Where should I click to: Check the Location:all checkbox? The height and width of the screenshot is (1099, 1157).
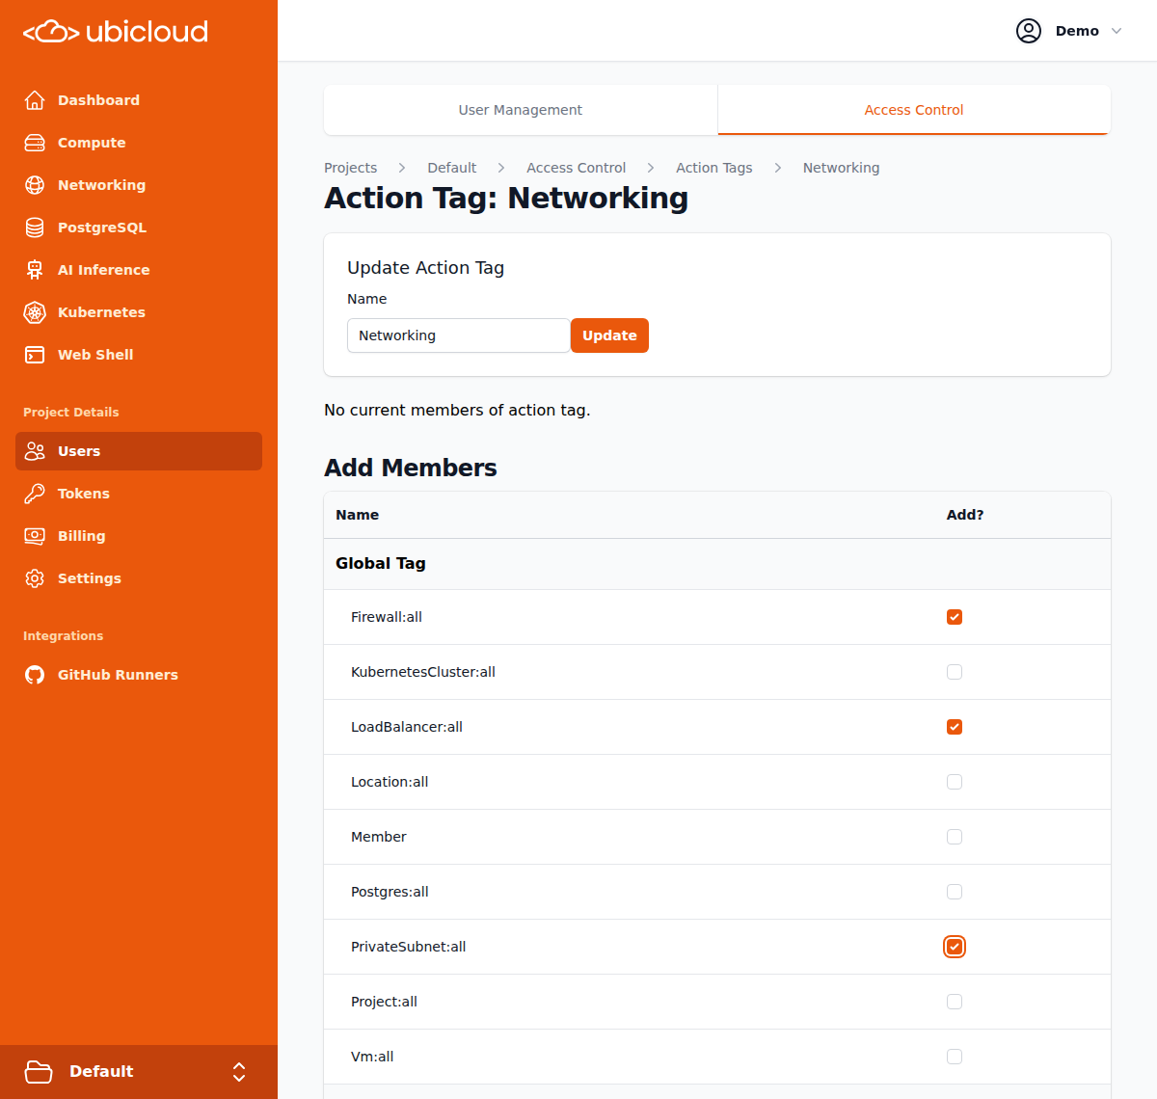coord(955,782)
